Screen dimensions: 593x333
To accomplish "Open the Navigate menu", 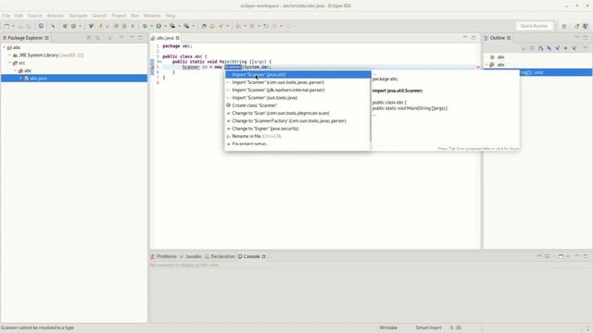I will click(78, 16).
